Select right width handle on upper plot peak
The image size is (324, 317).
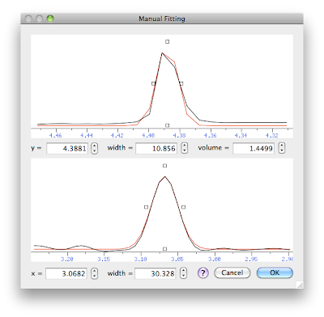coord(181,83)
